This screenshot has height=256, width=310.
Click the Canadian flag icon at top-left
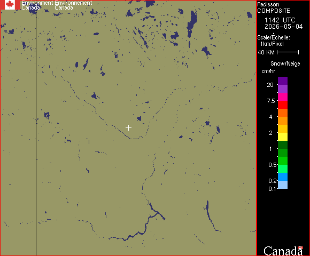(10, 5)
